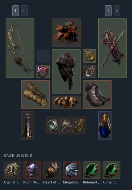Click the feathered helmet item
Viewport: 132px width, 190px height.
click(66, 33)
